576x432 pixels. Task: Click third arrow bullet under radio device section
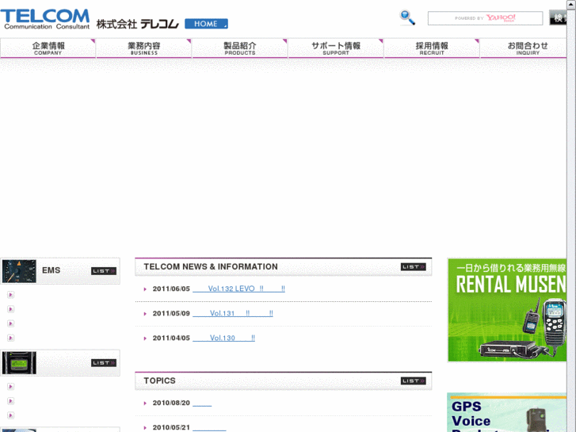tap(10, 415)
